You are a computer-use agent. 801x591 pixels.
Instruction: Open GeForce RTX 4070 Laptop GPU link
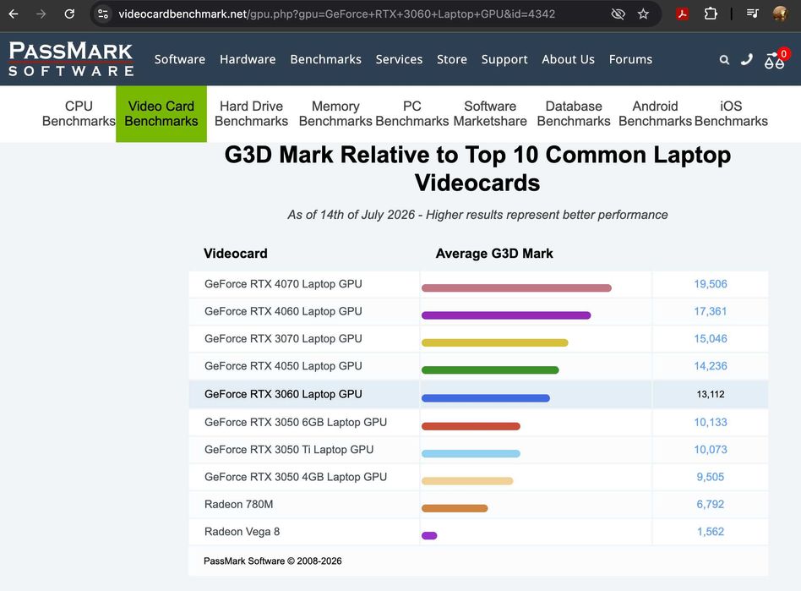[283, 284]
